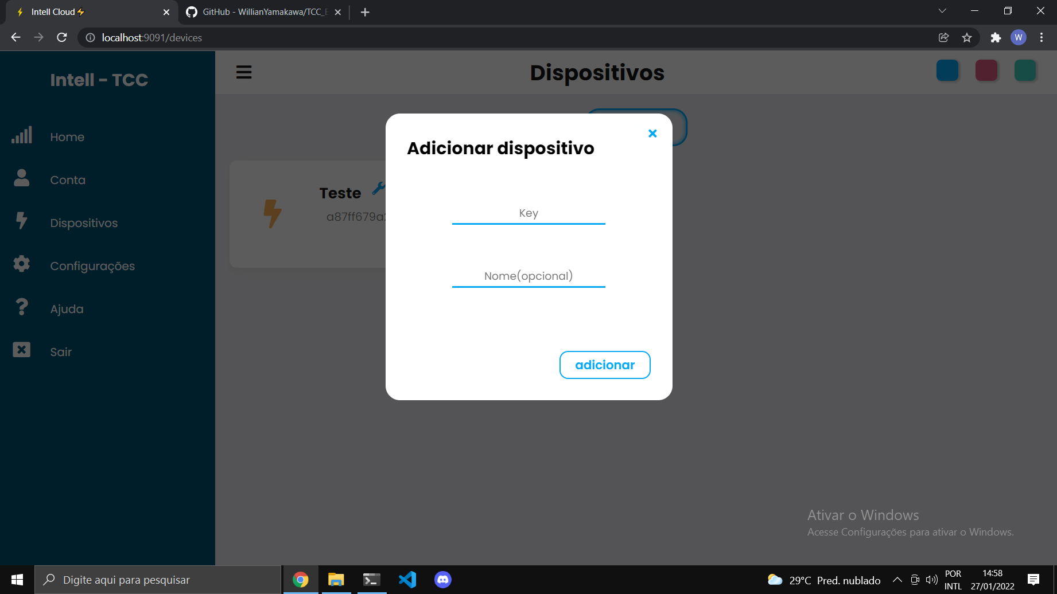Open the terminal from taskbar
This screenshot has width=1057, height=594.
372,580
